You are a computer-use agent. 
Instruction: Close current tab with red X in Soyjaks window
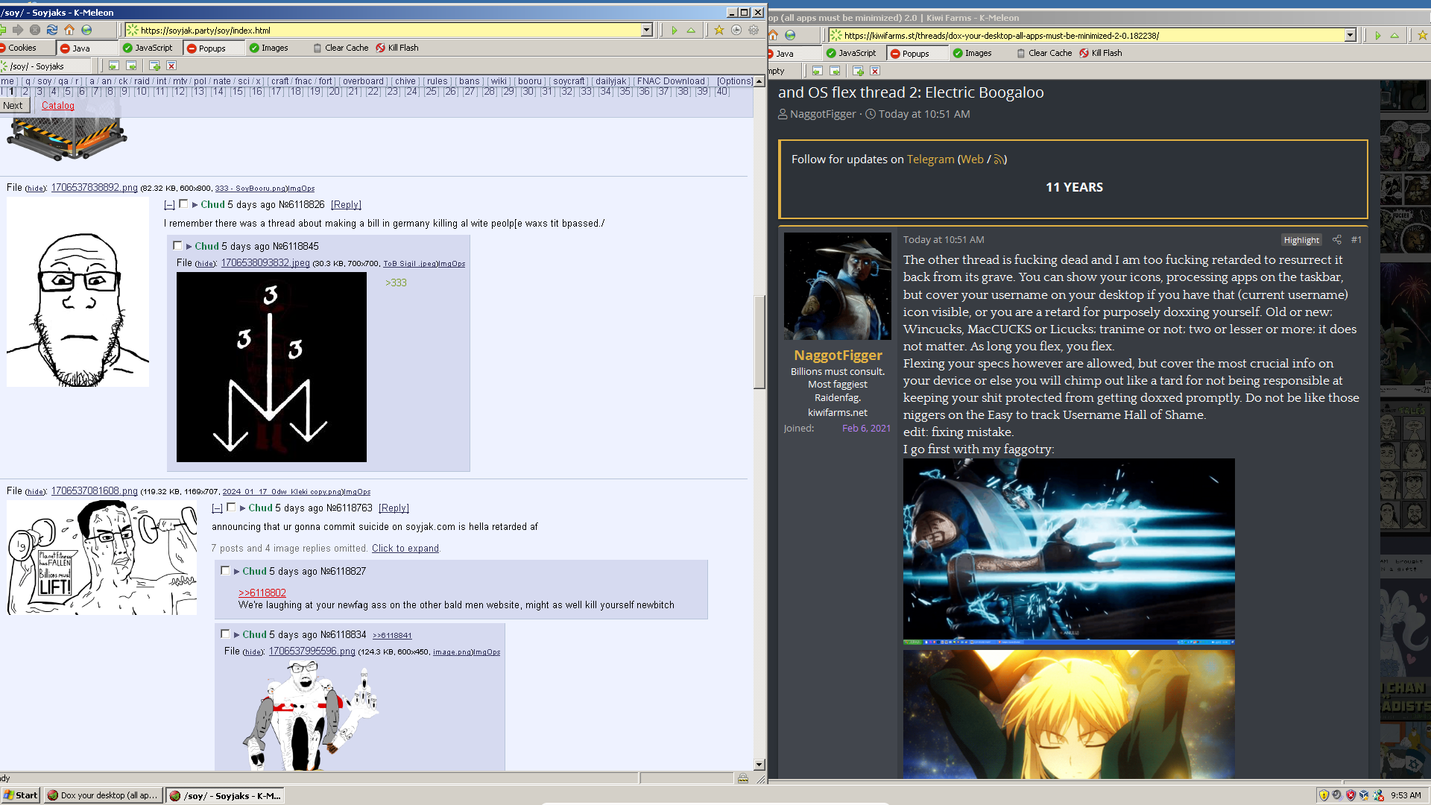[171, 66]
